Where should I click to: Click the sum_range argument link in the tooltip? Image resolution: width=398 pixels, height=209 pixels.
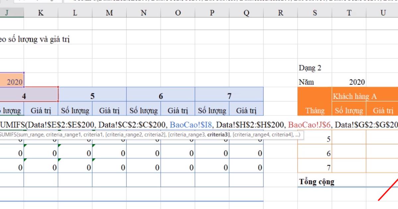[x=32, y=134]
